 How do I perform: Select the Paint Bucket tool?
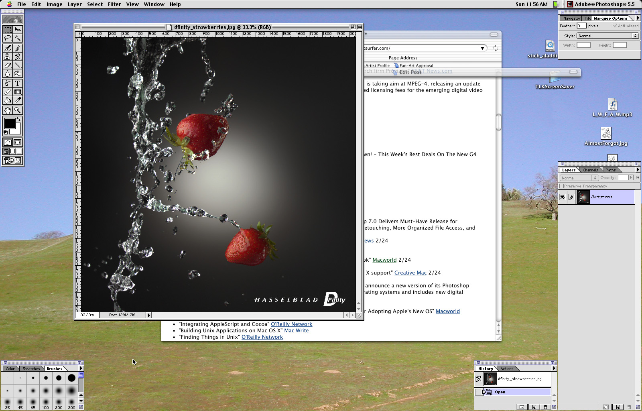tap(8, 100)
